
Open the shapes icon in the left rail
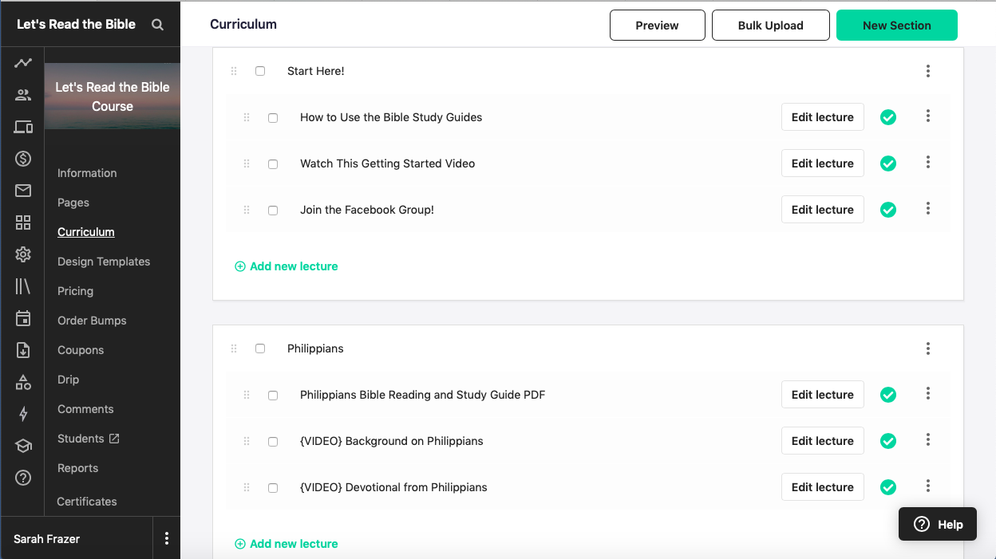[23, 382]
